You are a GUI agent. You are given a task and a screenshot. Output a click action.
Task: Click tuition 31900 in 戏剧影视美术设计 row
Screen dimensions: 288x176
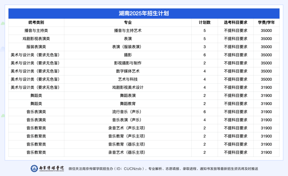point(266,87)
